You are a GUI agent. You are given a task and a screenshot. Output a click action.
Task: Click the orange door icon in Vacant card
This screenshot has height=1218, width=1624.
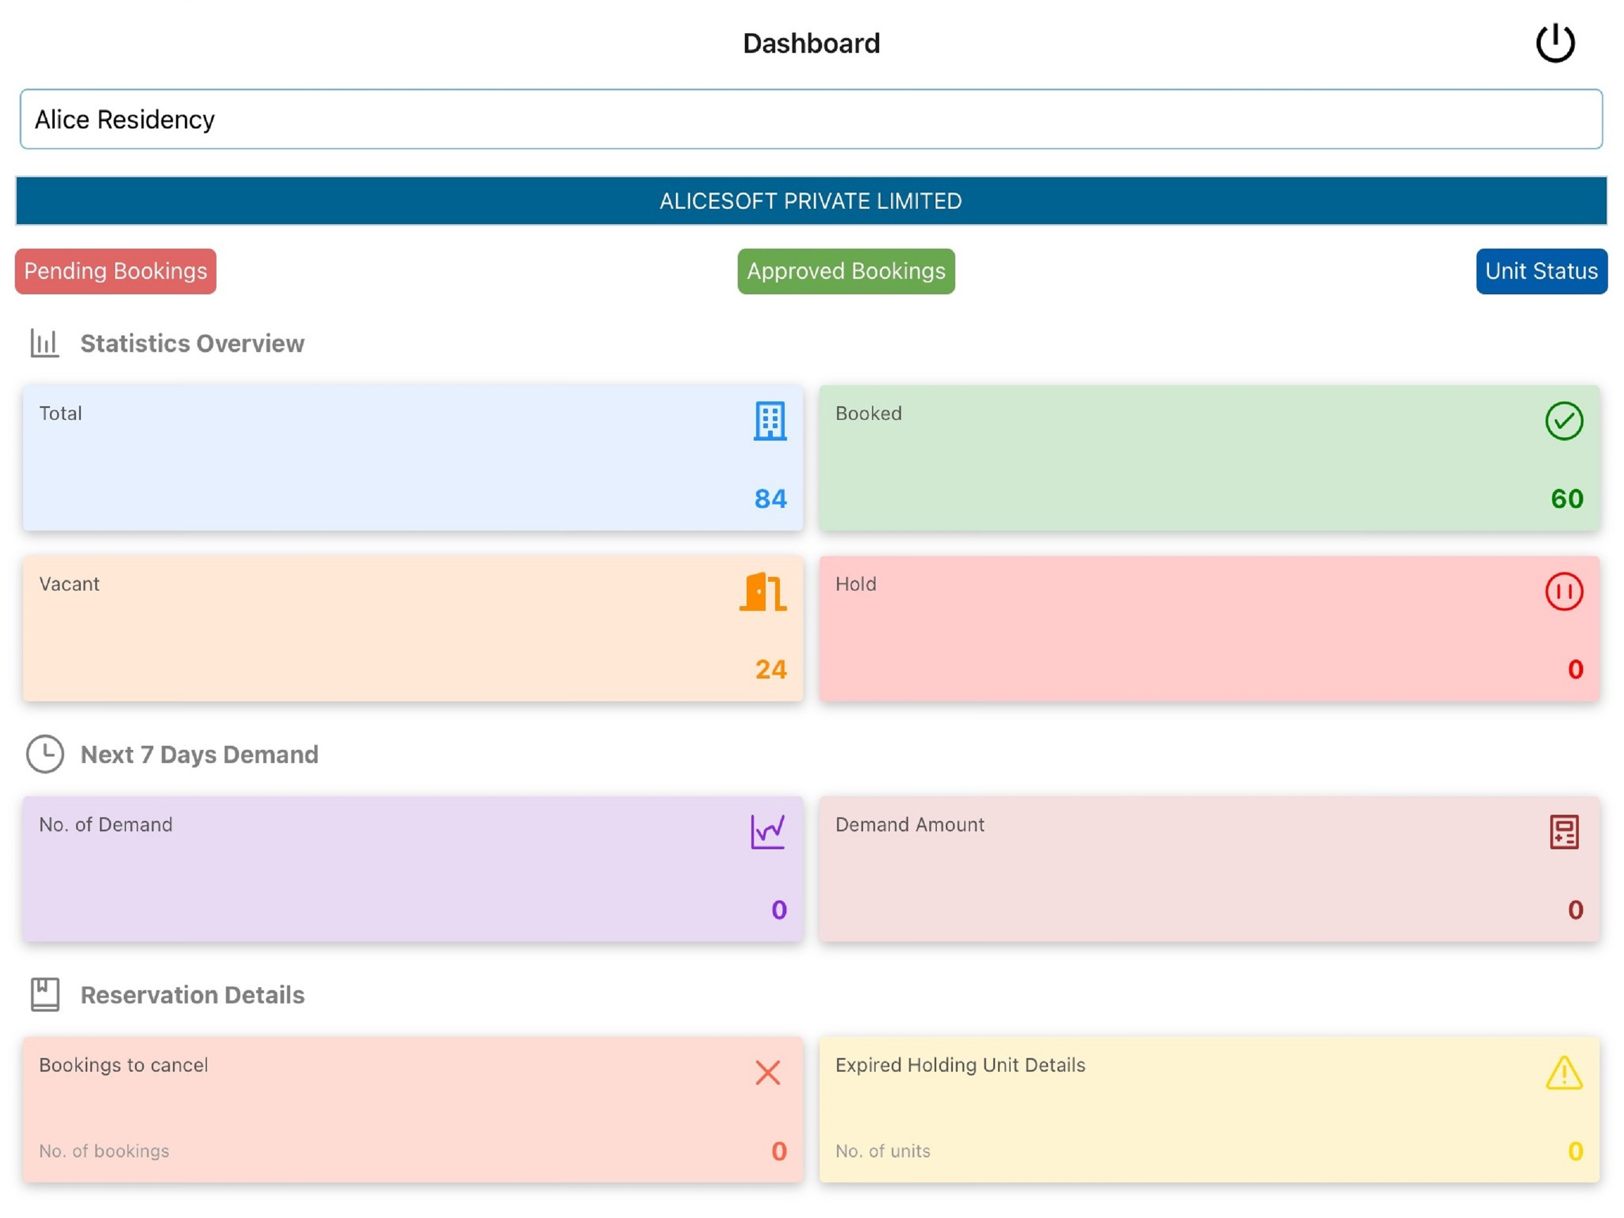pos(763,591)
